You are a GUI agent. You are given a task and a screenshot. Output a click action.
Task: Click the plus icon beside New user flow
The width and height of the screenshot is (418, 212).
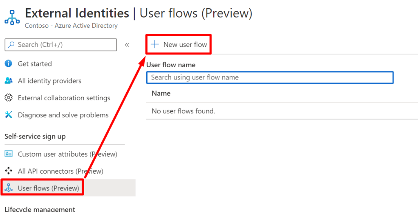click(155, 44)
